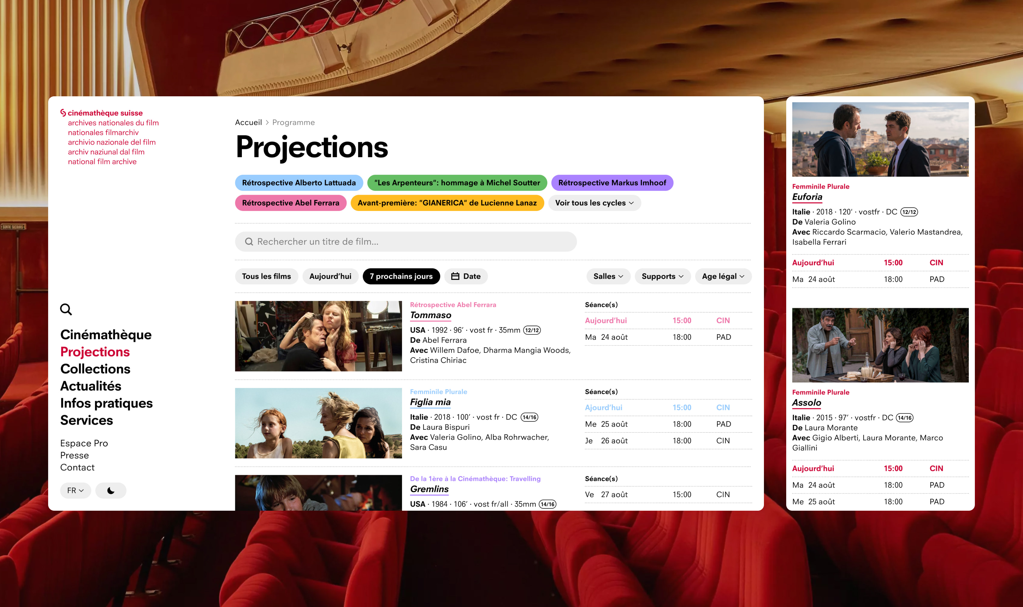Screen dimensions: 1023x607
Task: Select the Tous les films filter
Action: [x=266, y=277]
